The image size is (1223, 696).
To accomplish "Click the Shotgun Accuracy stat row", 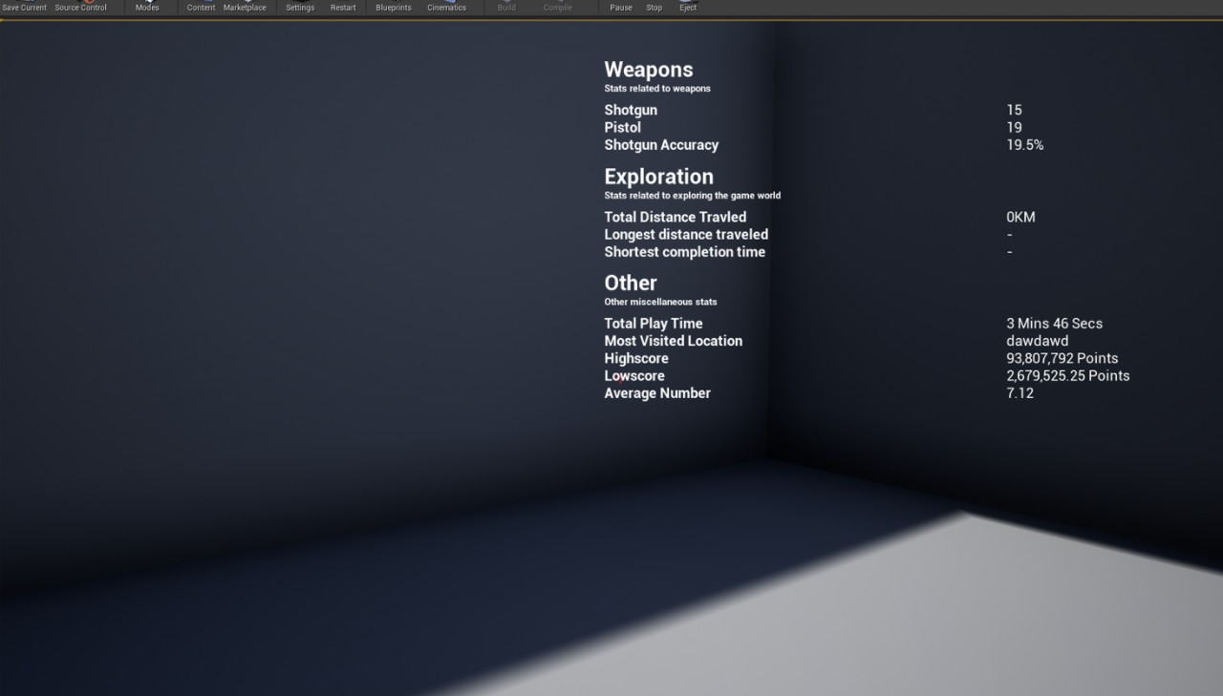I will (x=661, y=145).
